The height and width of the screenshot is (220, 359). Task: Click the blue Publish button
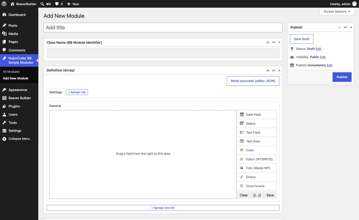pyautogui.click(x=342, y=77)
